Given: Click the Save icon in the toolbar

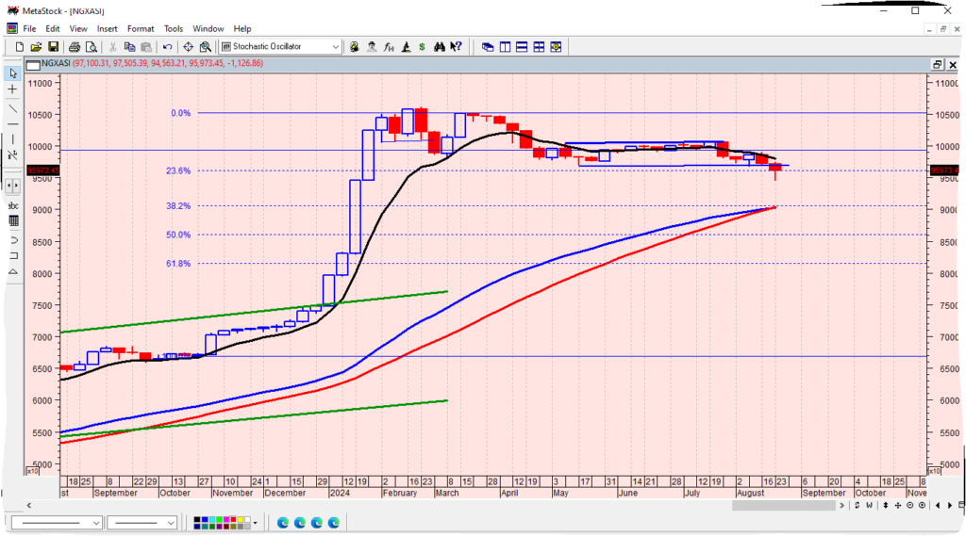Looking at the screenshot, I should click(54, 46).
